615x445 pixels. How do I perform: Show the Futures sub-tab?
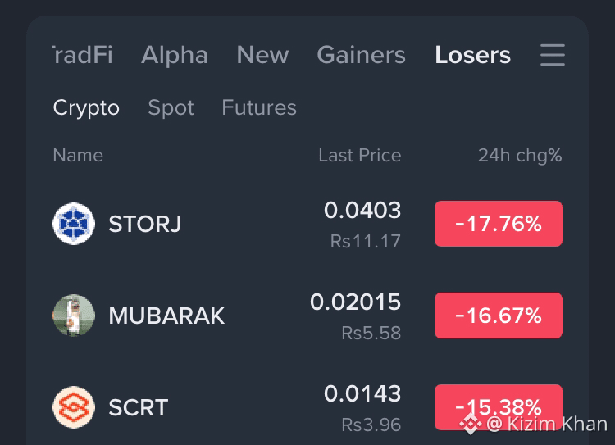(259, 107)
